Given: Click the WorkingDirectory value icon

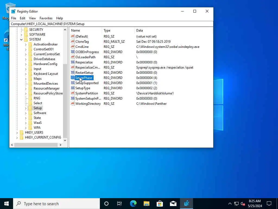Looking at the screenshot, I should click(73, 103).
